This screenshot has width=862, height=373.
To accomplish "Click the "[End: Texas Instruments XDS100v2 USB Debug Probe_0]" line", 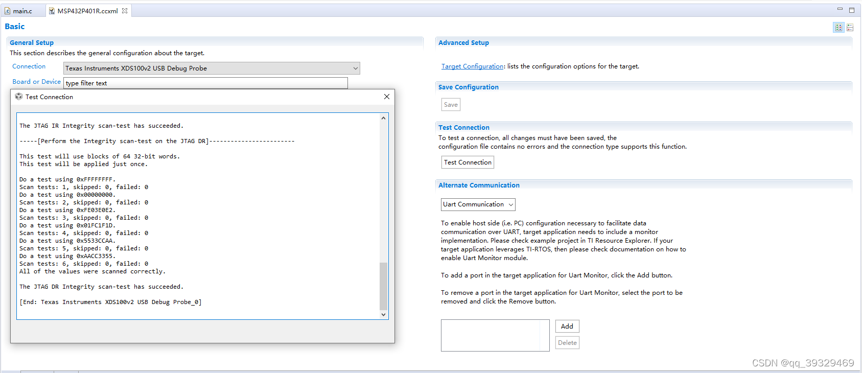I will [110, 302].
